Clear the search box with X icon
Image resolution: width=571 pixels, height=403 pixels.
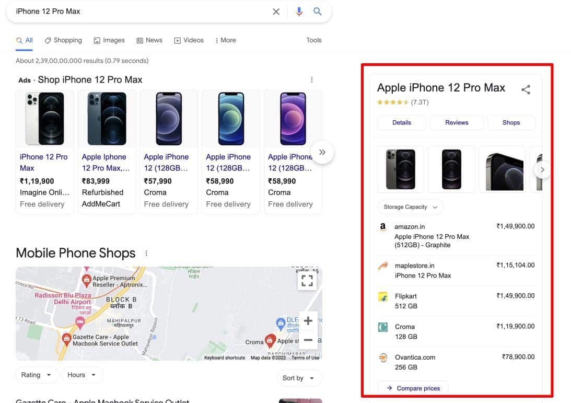coord(276,11)
